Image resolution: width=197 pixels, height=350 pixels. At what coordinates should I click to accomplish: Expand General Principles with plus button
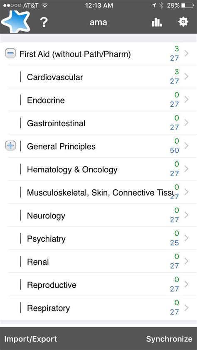[10, 146]
